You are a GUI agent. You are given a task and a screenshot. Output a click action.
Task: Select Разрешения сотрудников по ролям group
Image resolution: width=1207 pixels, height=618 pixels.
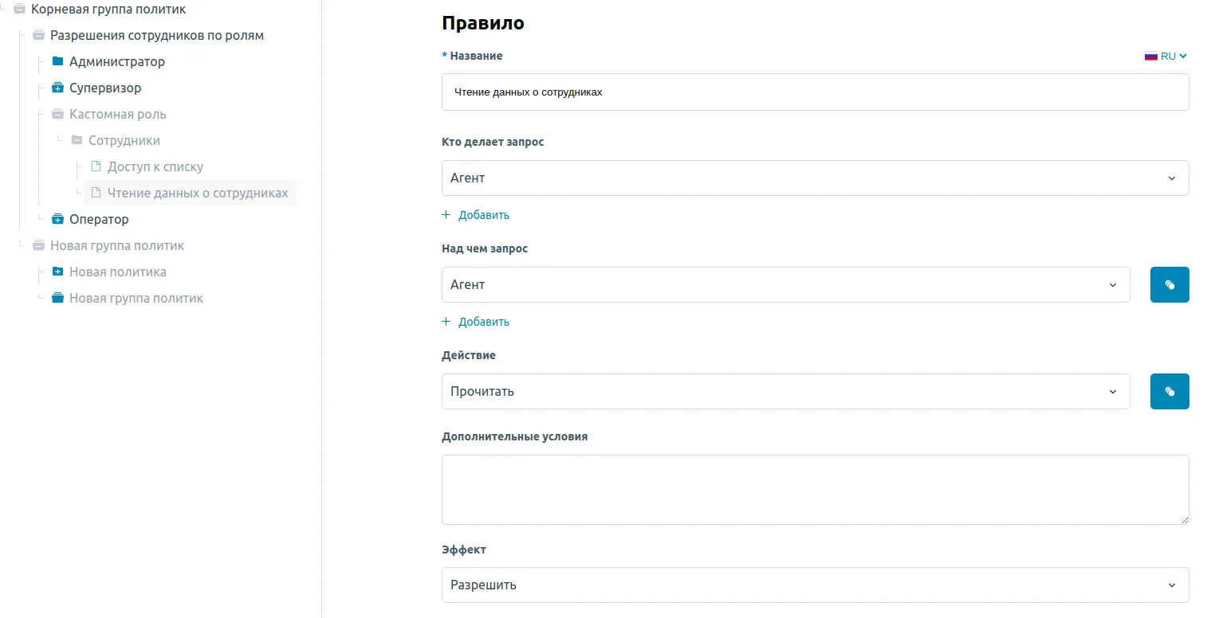pyautogui.click(x=156, y=35)
